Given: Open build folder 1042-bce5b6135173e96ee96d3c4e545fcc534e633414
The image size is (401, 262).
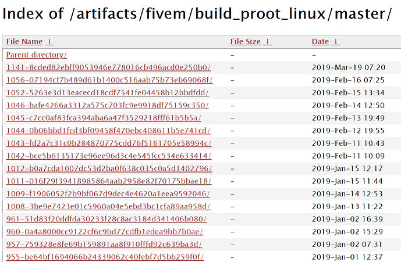Looking at the screenshot, I should tap(109, 156).
